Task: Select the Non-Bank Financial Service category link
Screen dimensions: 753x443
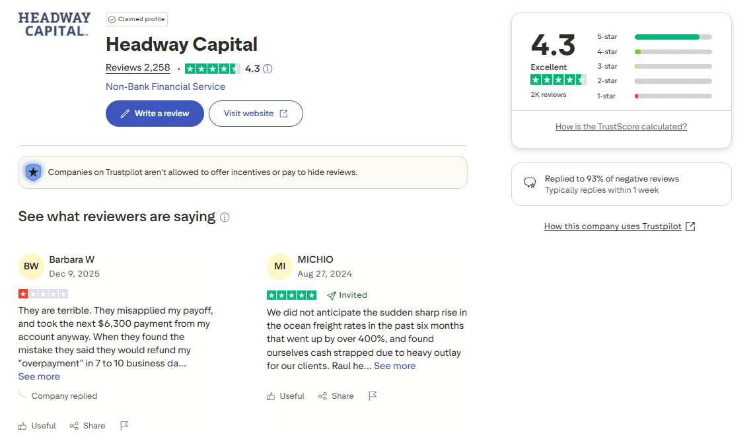Action: tap(165, 86)
